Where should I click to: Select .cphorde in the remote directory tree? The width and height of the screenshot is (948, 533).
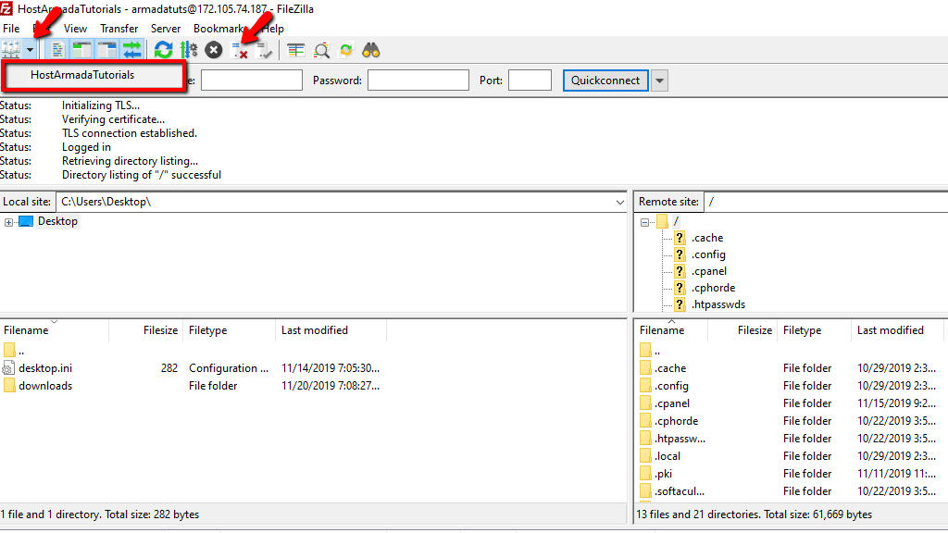(x=714, y=288)
